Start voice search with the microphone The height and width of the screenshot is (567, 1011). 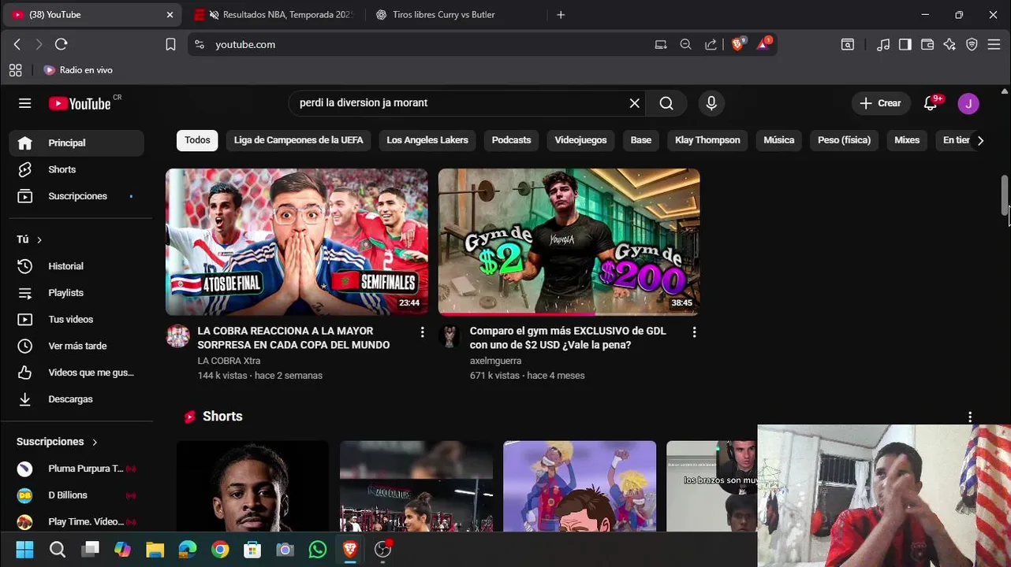pos(711,103)
